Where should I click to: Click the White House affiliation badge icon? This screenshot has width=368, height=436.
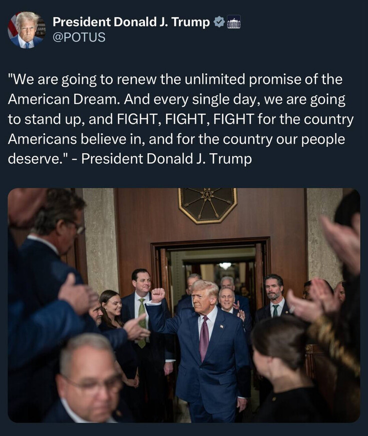[x=234, y=22]
